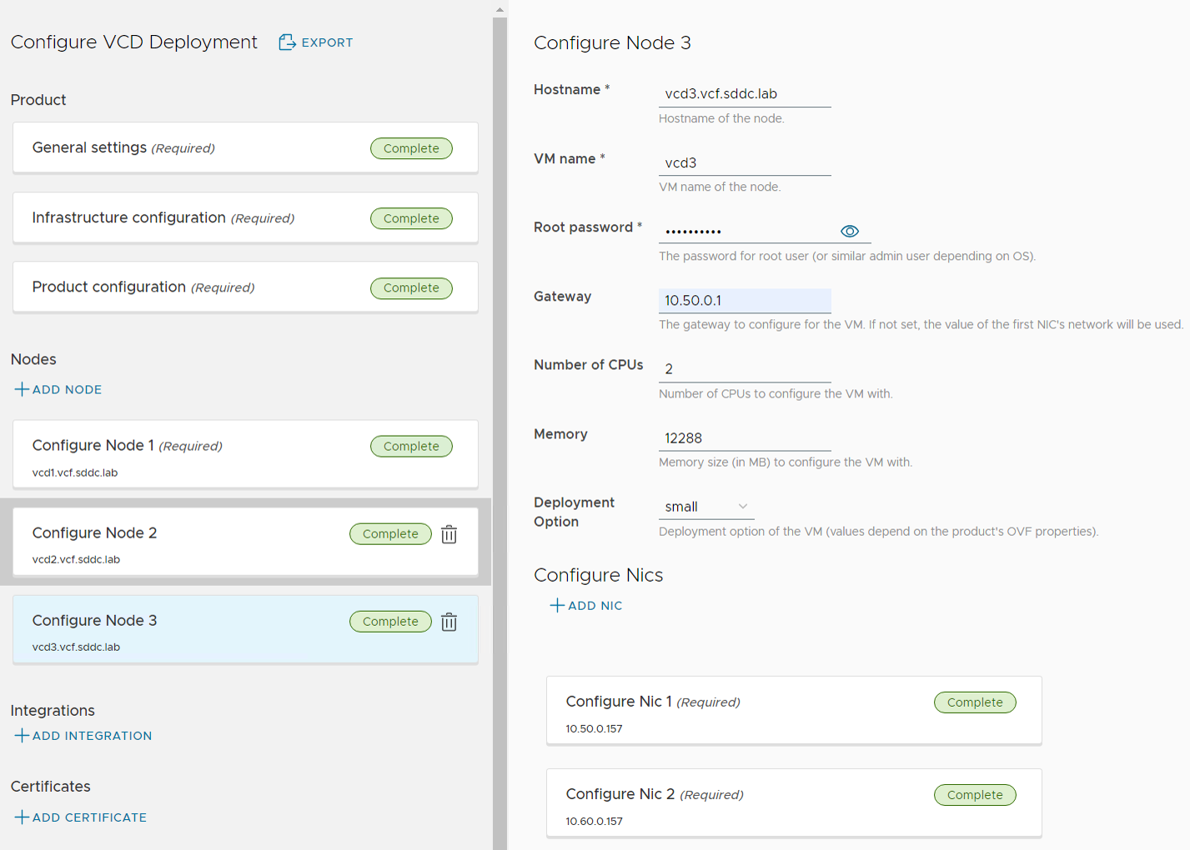Screen dimensions: 1190x850
Task: Click the plus icon for Add Certificate
Action: pyautogui.click(x=22, y=817)
